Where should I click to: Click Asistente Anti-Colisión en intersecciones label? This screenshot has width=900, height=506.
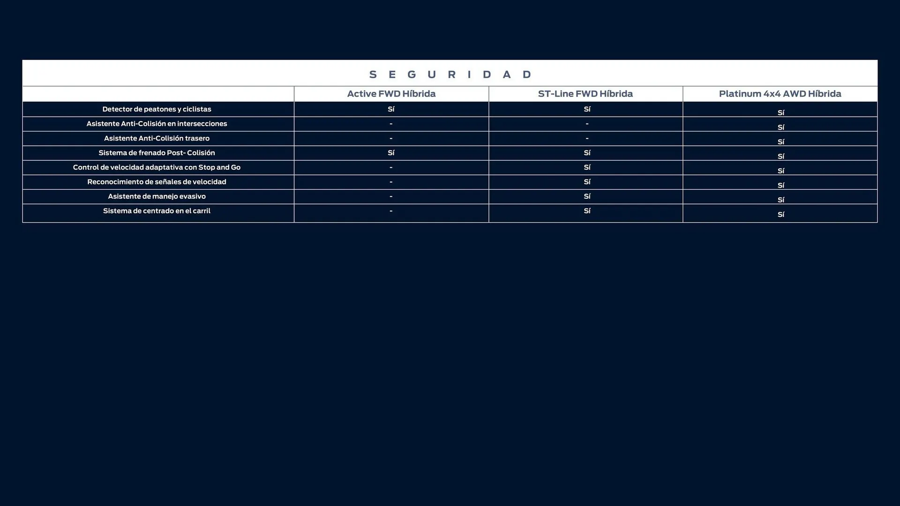(x=157, y=124)
